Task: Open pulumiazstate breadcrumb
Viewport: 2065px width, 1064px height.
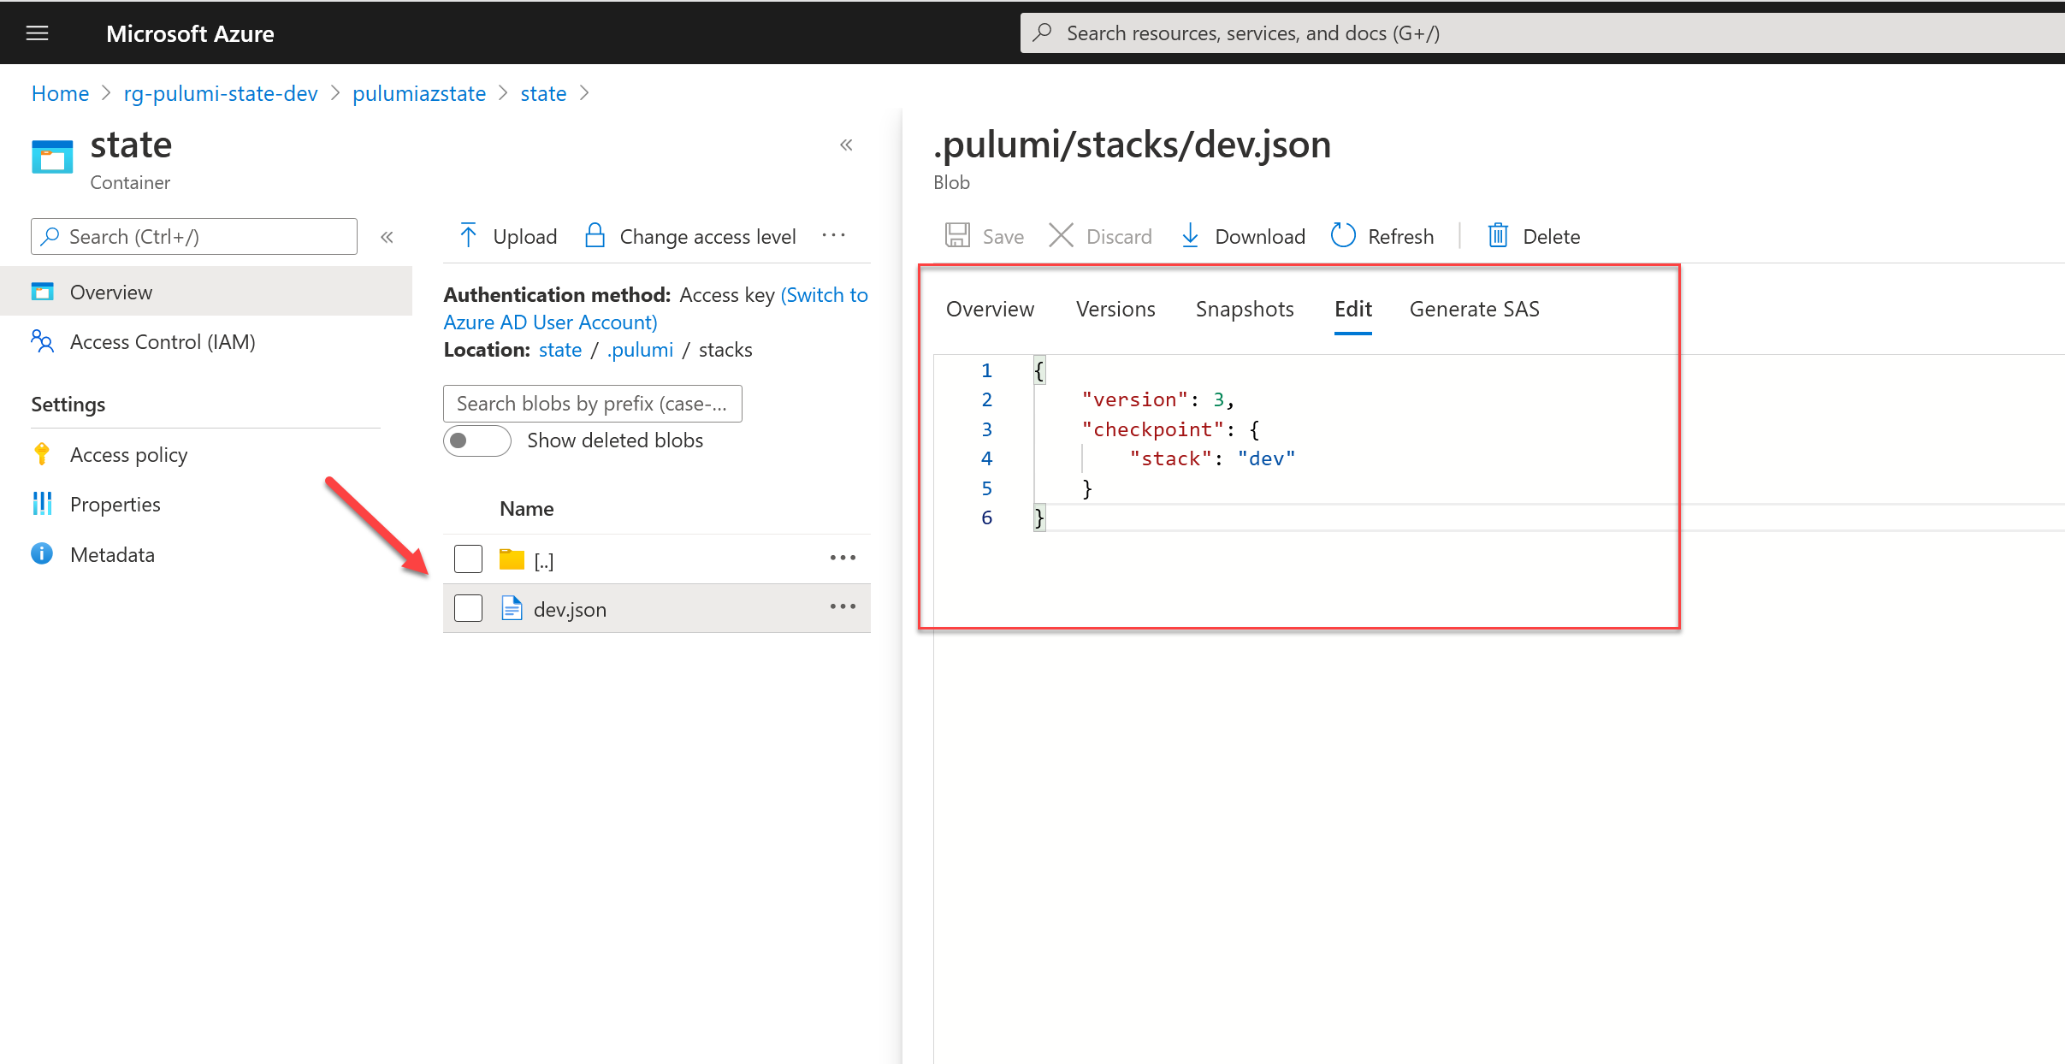Action: click(x=419, y=93)
